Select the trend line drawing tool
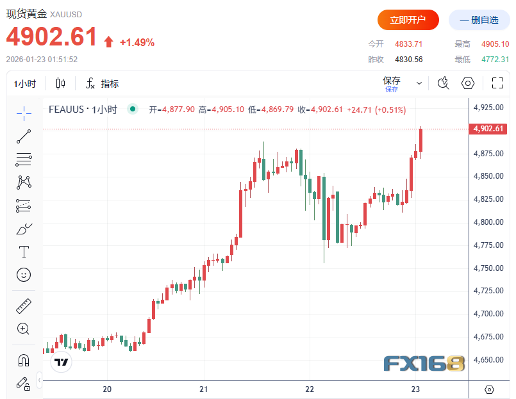This screenshot has height=399, width=516. (23, 136)
